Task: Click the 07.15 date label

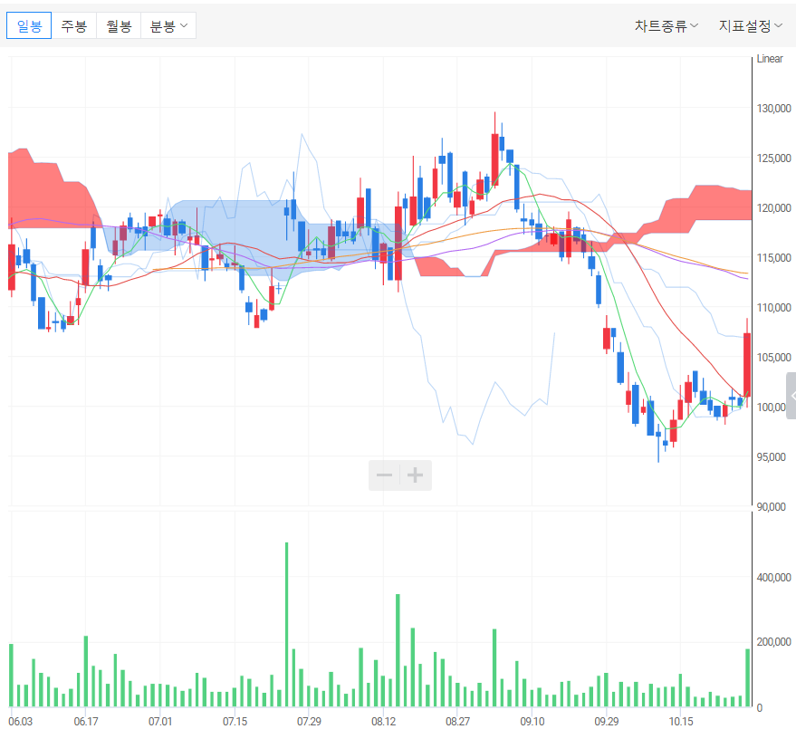Action: (x=235, y=721)
